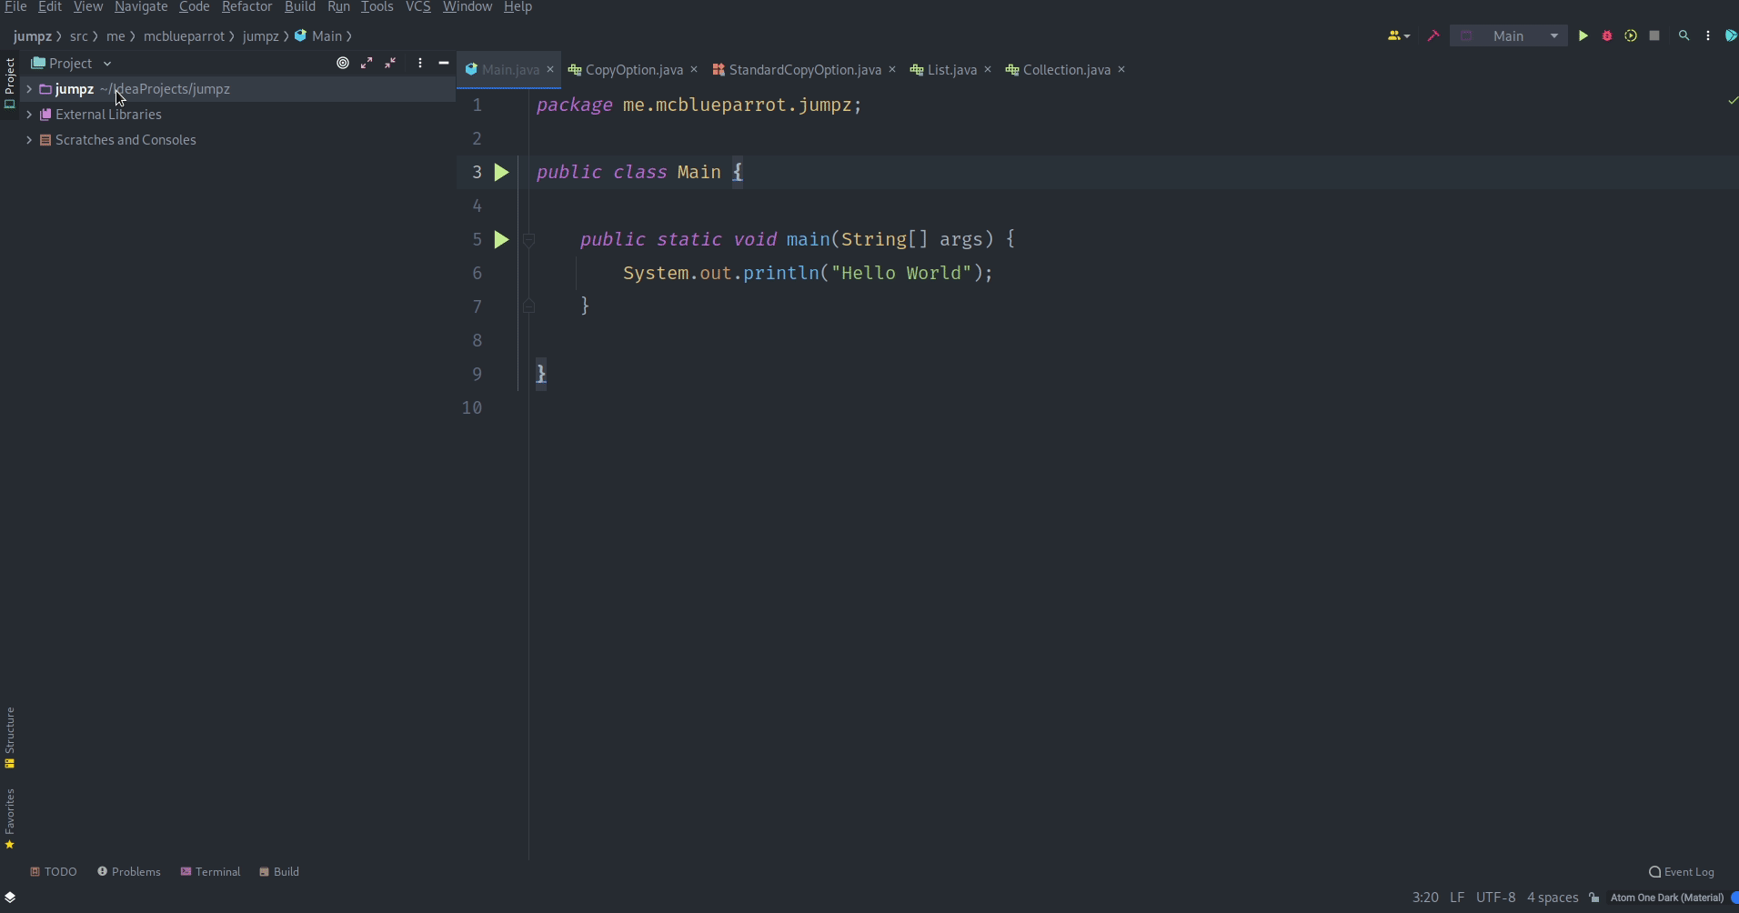The width and height of the screenshot is (1739, 913).
Task: Build project with the pink hammer icon
Action: pyautogui.click(x=1433, y=36)
